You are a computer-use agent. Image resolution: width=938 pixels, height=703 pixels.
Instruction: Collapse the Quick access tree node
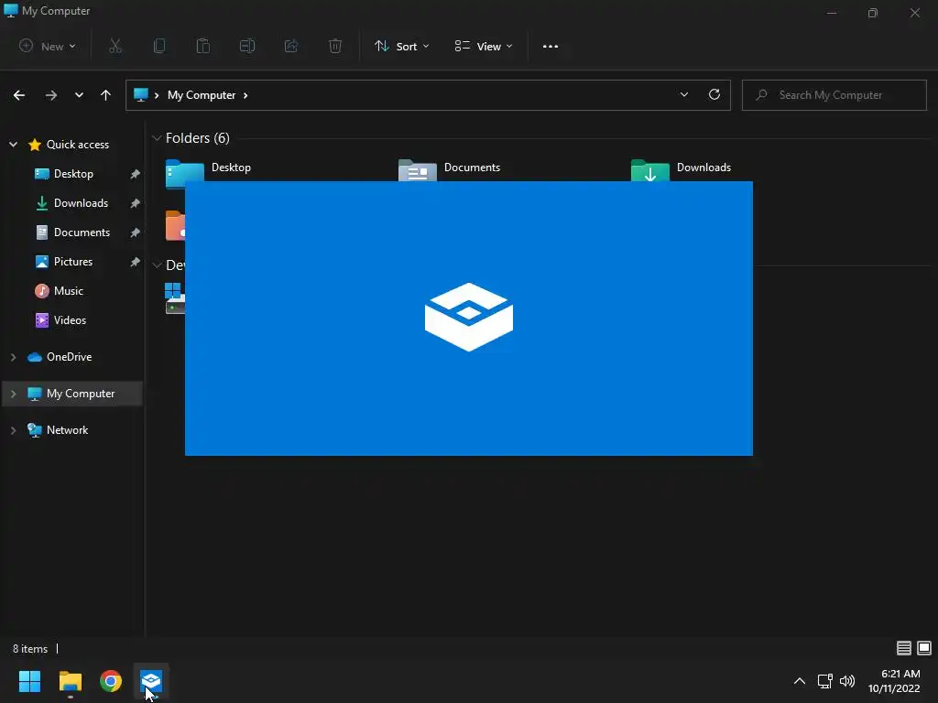point(13,145)
